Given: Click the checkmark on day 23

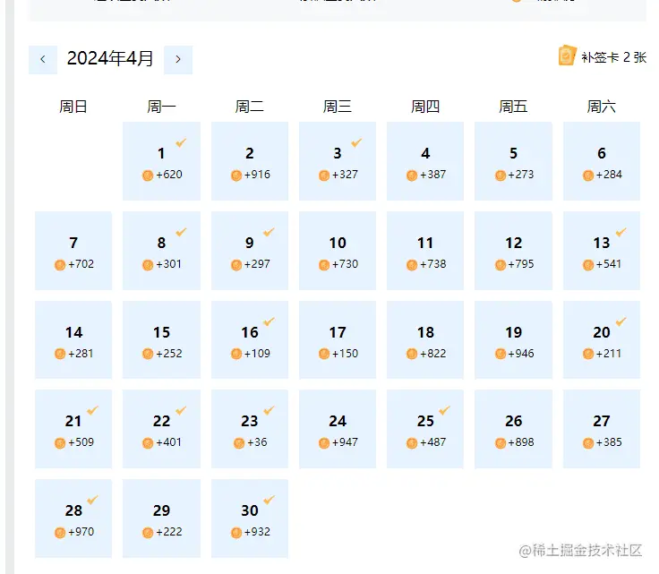Looking at the screenshot, I should (x=269, y=410).
